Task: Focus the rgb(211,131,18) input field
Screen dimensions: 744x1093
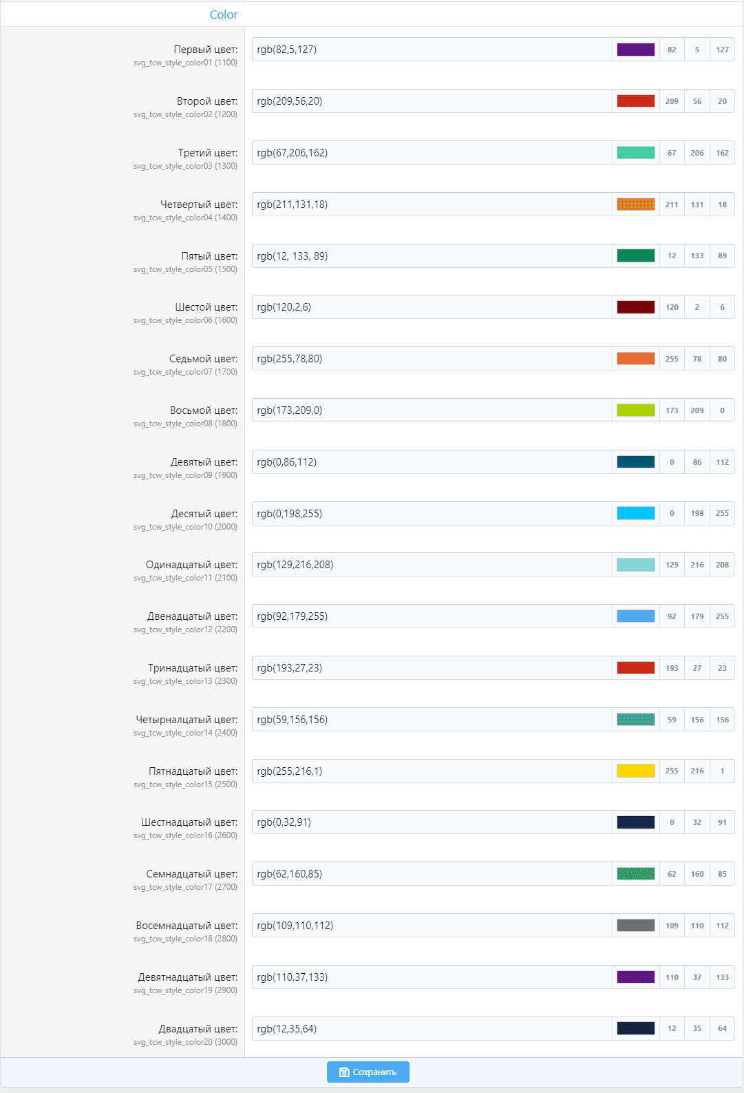Action: coord(432,205)
